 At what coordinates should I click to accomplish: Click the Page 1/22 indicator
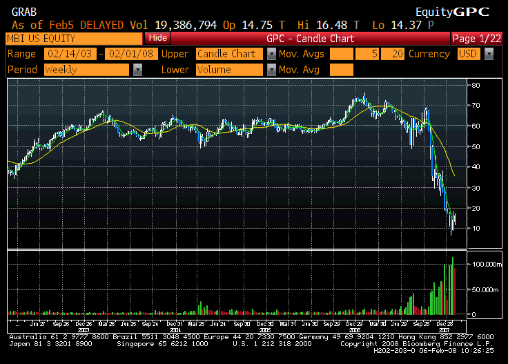pos(478,38)
